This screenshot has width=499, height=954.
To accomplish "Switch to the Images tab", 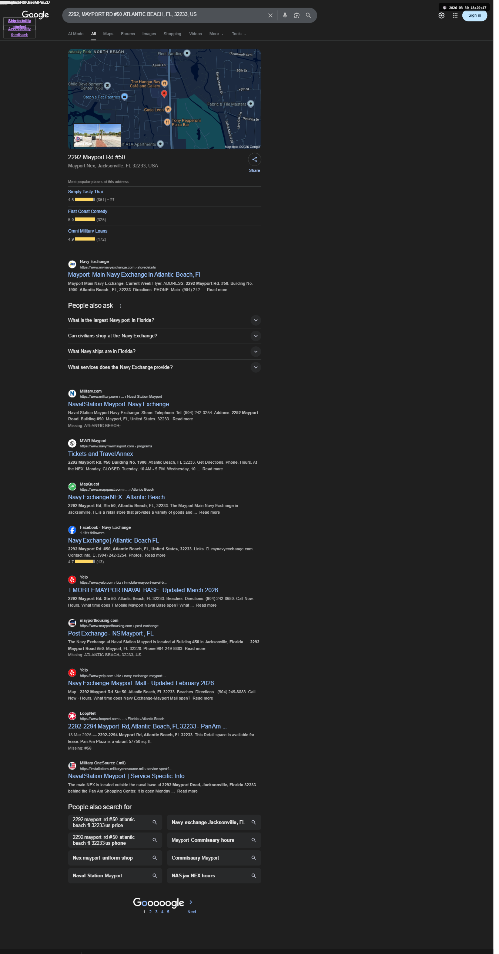I will click(149, 34).
